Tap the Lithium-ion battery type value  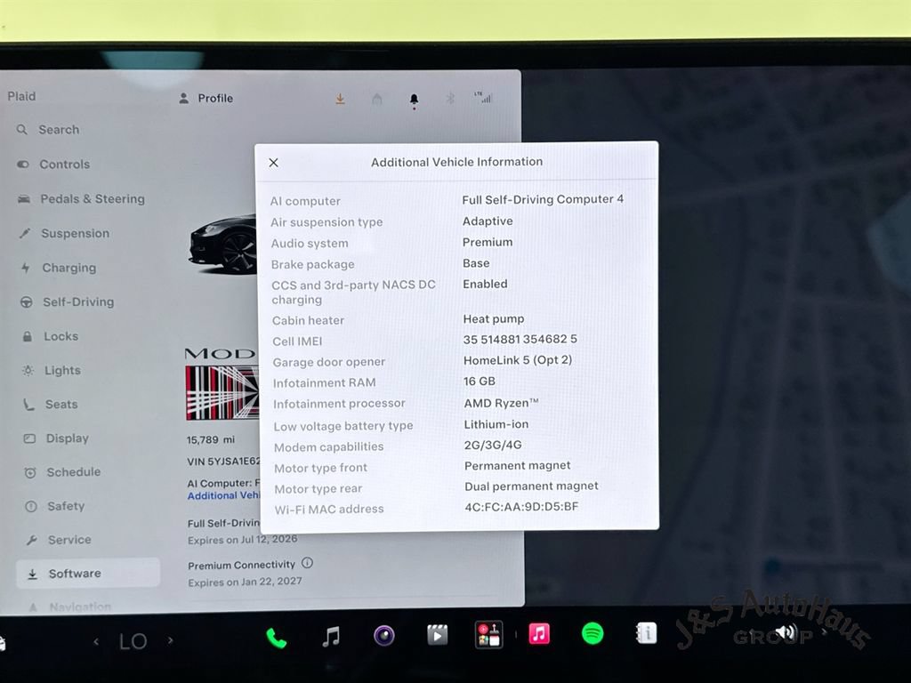(x=496, y=424)
